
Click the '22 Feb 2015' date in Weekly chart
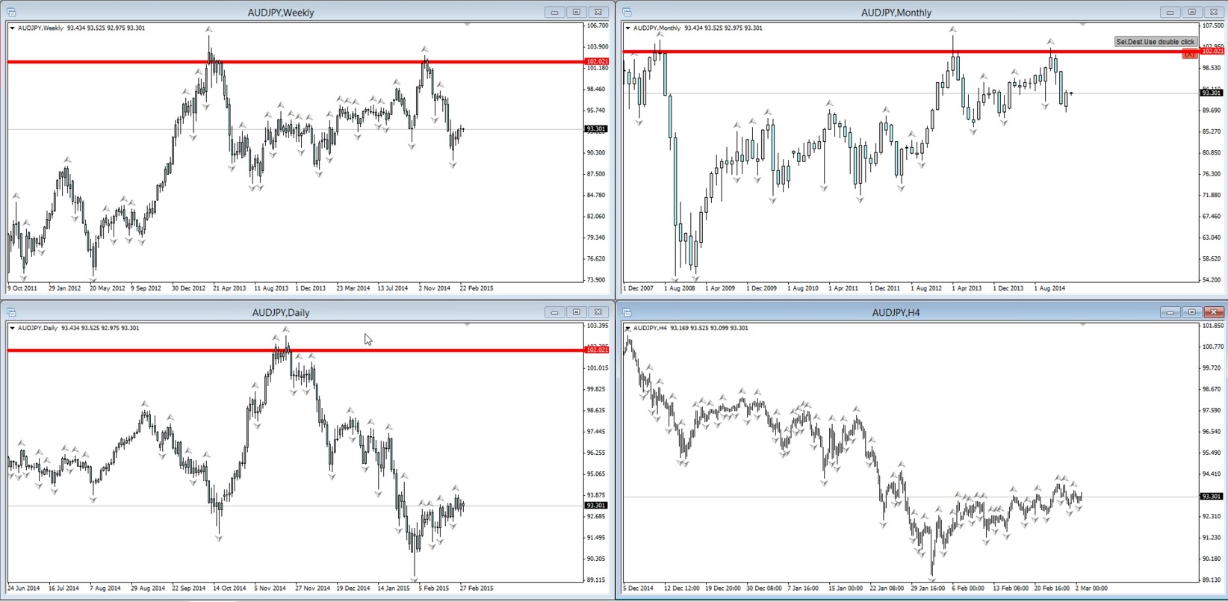(x=477, y=288)
